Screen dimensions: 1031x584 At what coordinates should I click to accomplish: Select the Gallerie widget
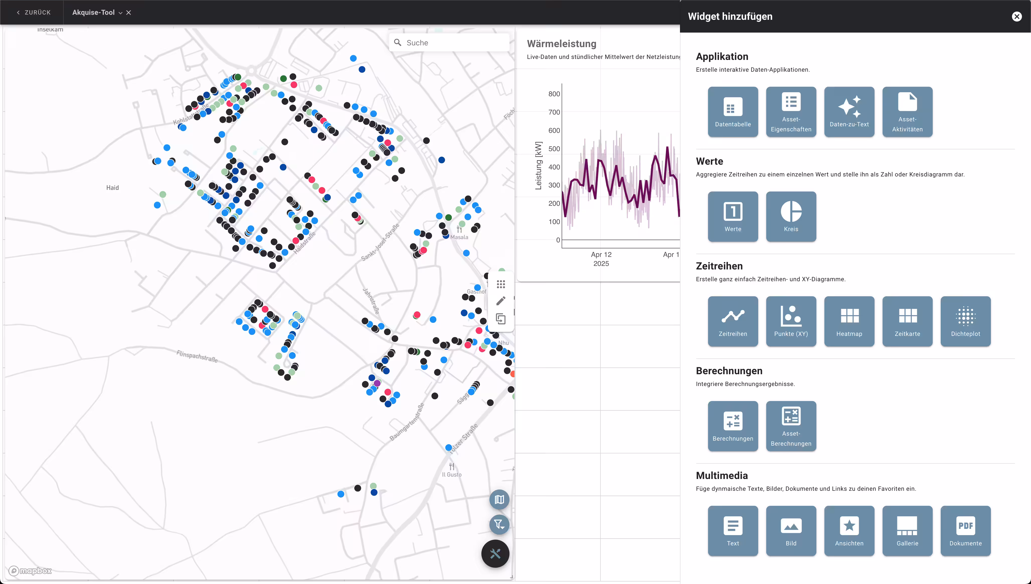[x=907, y=531]
